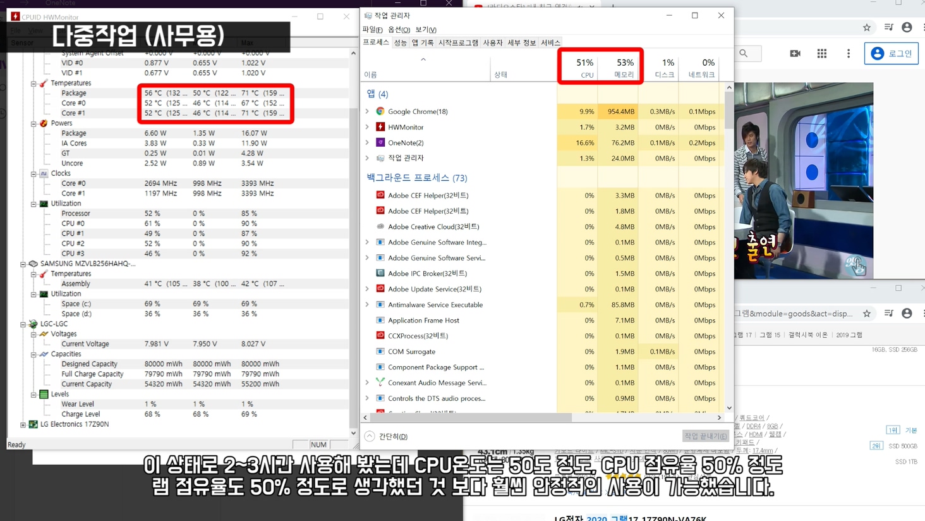This screenshot has height=521, width=925.
Task: Collapse the Clocks node in HWMonitor
Action: coord(33,174)
